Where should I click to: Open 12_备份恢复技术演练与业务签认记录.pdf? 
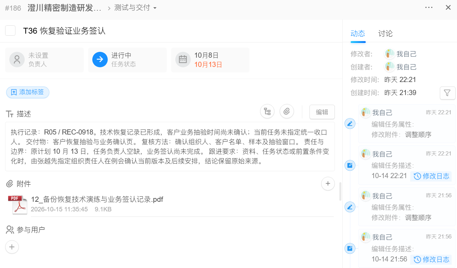97,199
